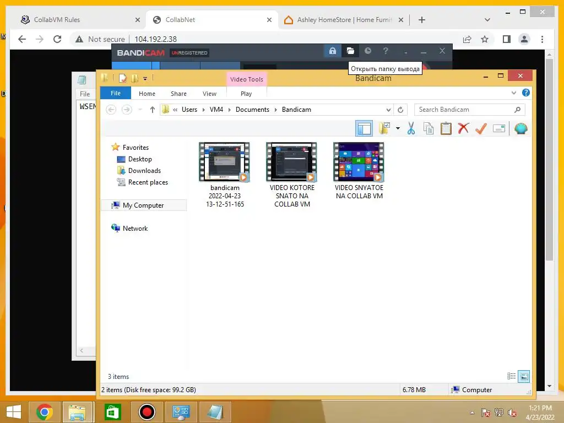Open Downloads in Favorites
The width and height of the screenshot is (564, 423).
click(145, 171)
